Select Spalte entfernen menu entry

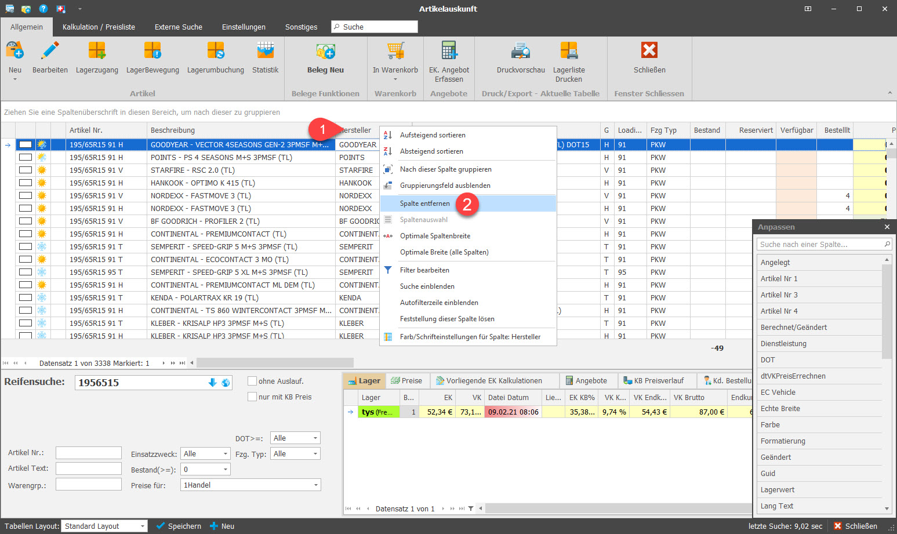click(468, 204)
